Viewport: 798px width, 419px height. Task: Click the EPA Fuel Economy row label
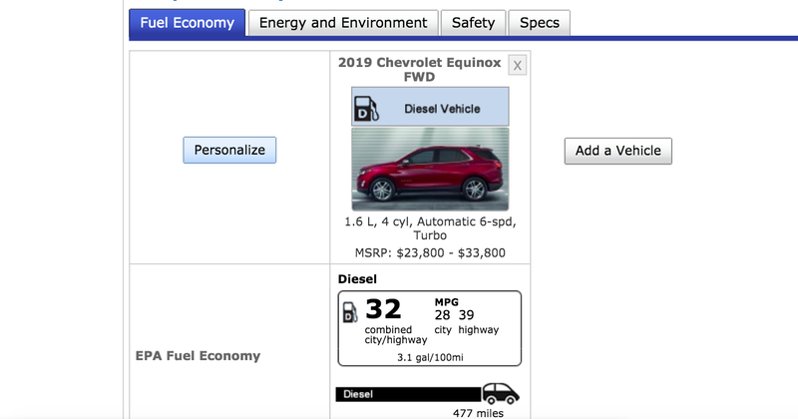[x=198, y=356]
